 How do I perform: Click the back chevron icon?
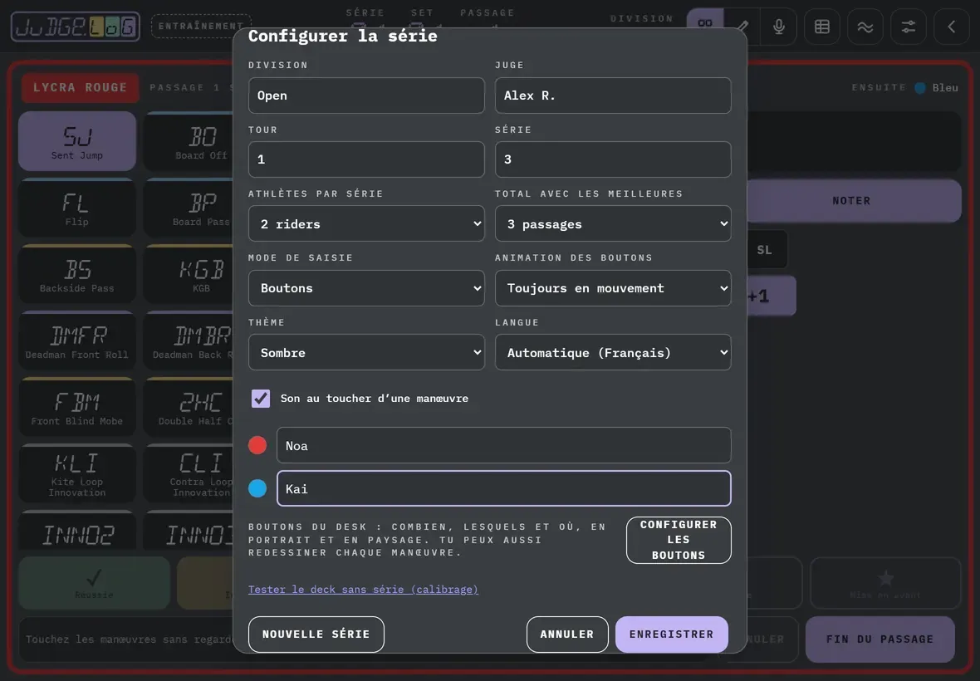[951, 27]
